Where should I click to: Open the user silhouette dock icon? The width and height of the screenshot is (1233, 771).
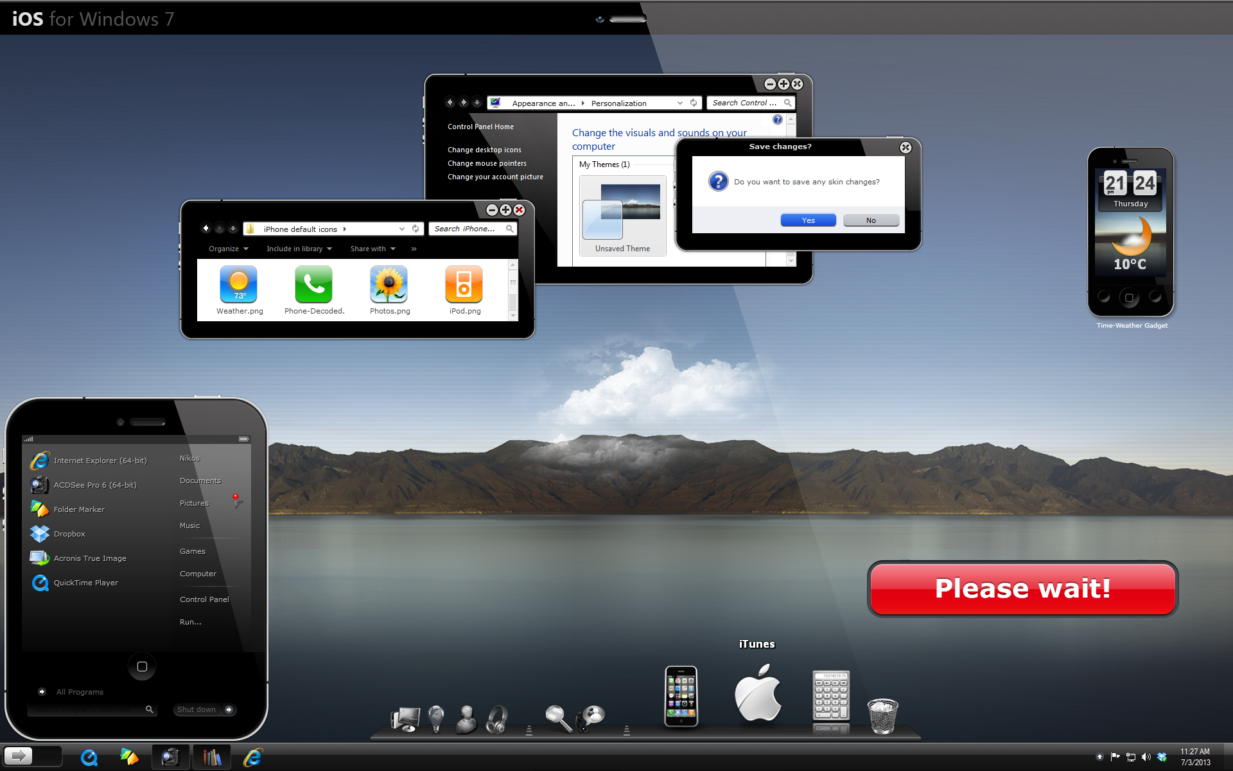(467, 719)
